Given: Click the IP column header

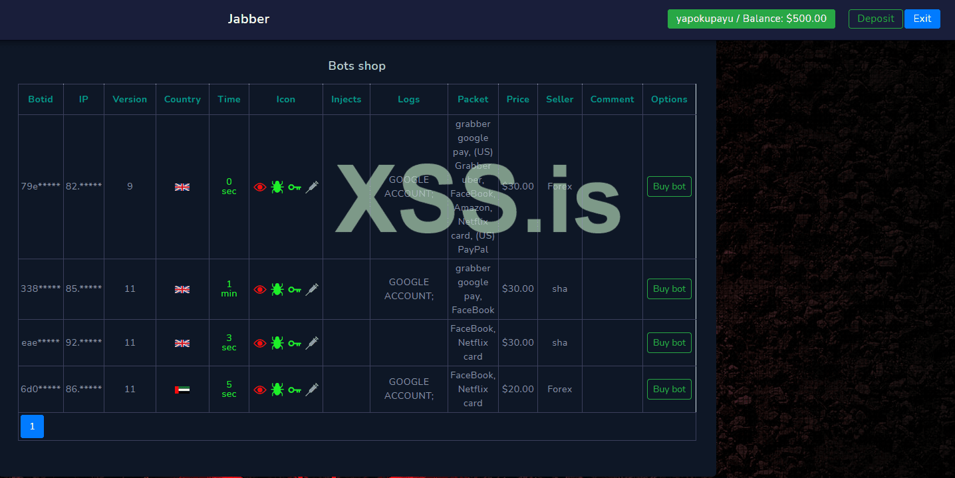Looking at the screenshot, I should coord(84,99).
